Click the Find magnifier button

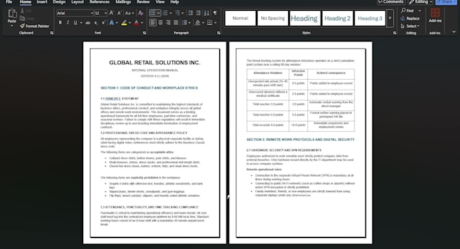(407, 11)
